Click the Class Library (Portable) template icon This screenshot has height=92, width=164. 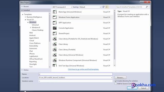[x=55, y=50]
